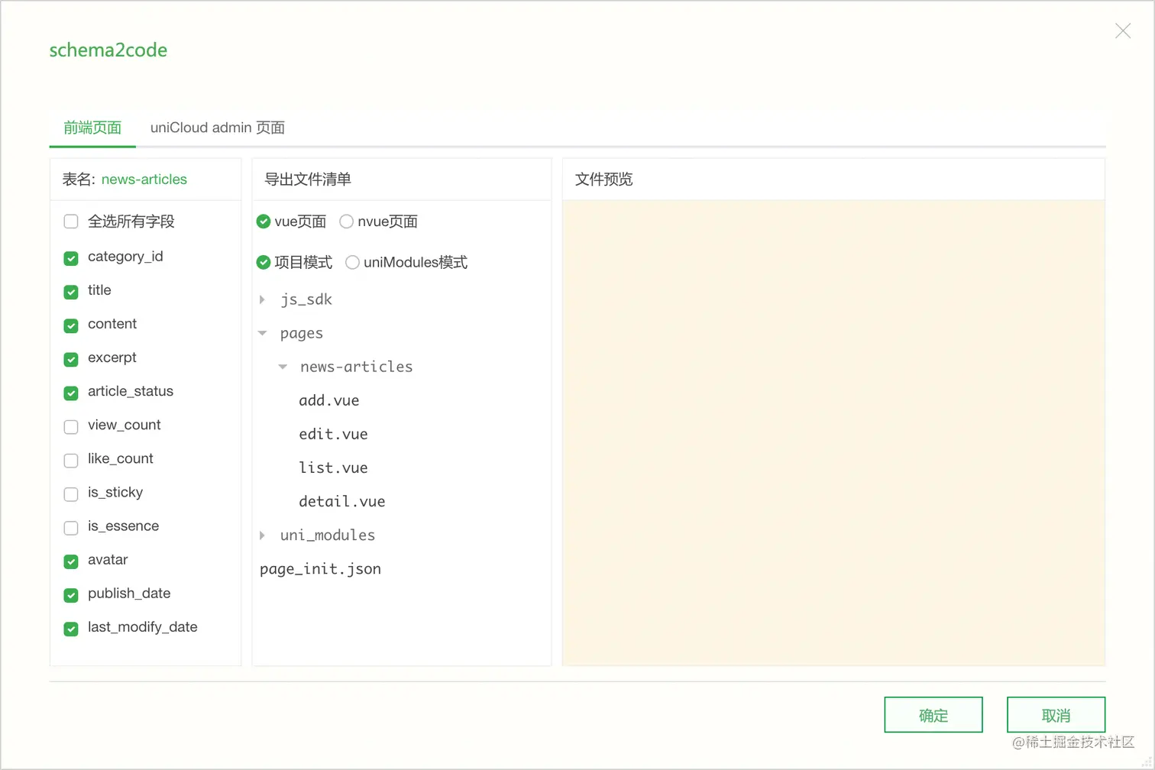Enable the is_sticky field
Image resolution: width=1155 pixels, height=770 pixels.
pyautogui.click(x=70, y=494)
